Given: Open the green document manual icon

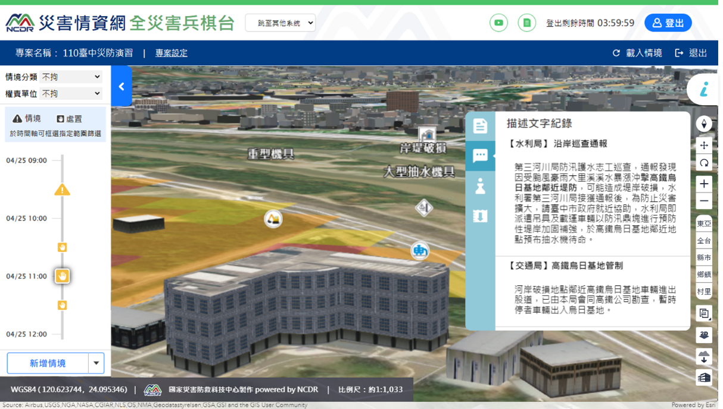Looking at the screenshot, I should (x=526, y=23).
